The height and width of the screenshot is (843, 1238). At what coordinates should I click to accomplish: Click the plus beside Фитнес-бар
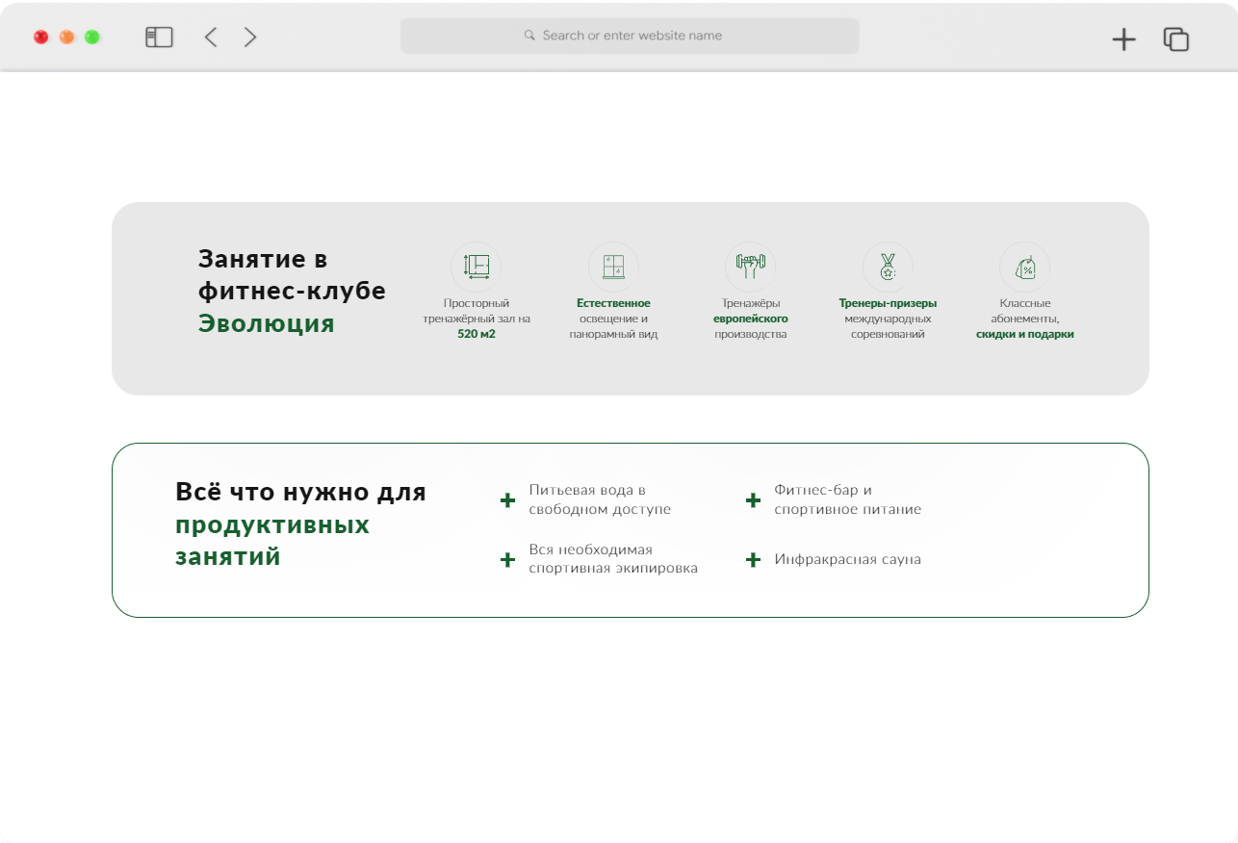tap(753, 500)
